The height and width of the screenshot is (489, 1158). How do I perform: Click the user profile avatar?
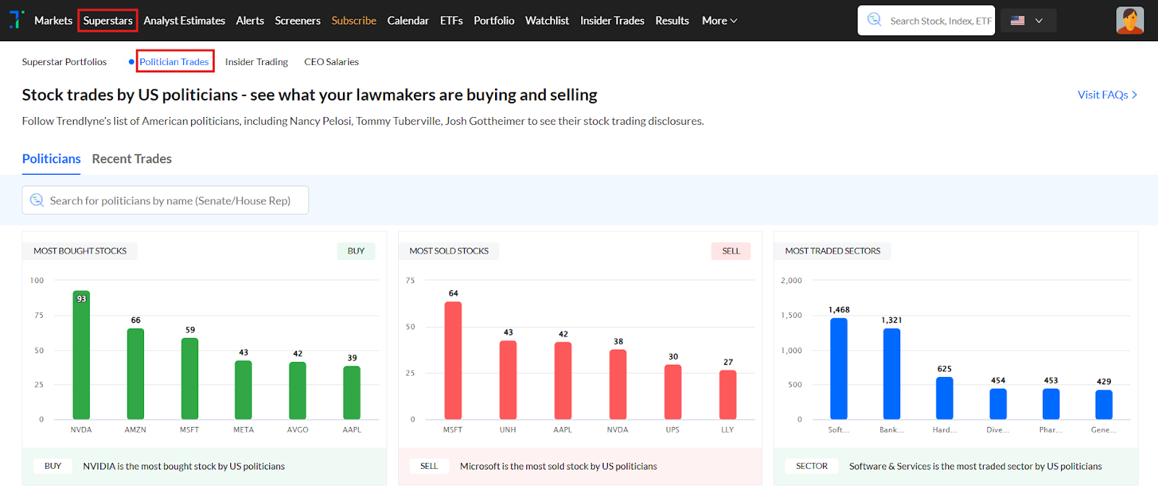pos(1129,20)
